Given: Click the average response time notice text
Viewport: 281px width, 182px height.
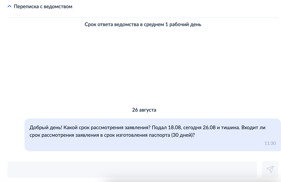Looking at the screenshot, I should (143, 24).
